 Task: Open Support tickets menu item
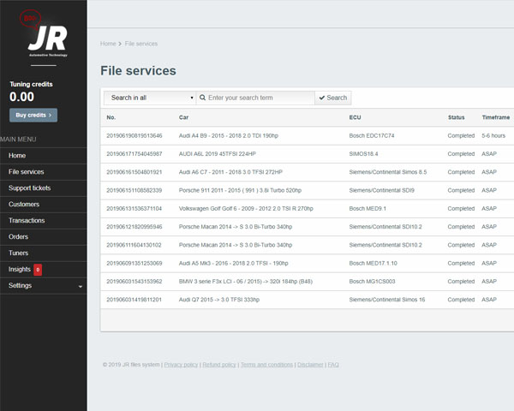(29, 188)
